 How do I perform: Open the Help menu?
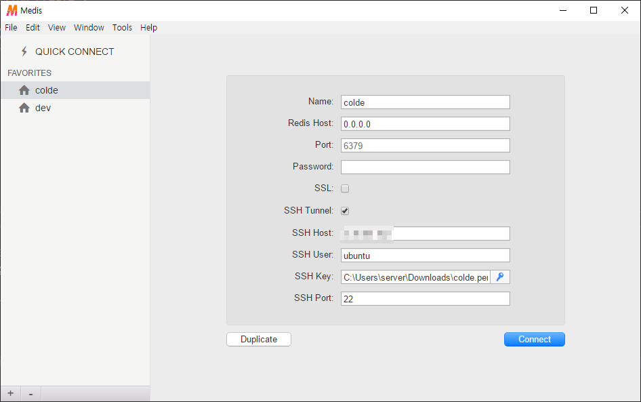(149, 27)
